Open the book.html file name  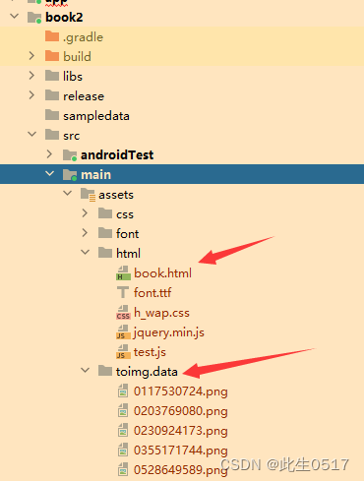(x=162, y=273)
